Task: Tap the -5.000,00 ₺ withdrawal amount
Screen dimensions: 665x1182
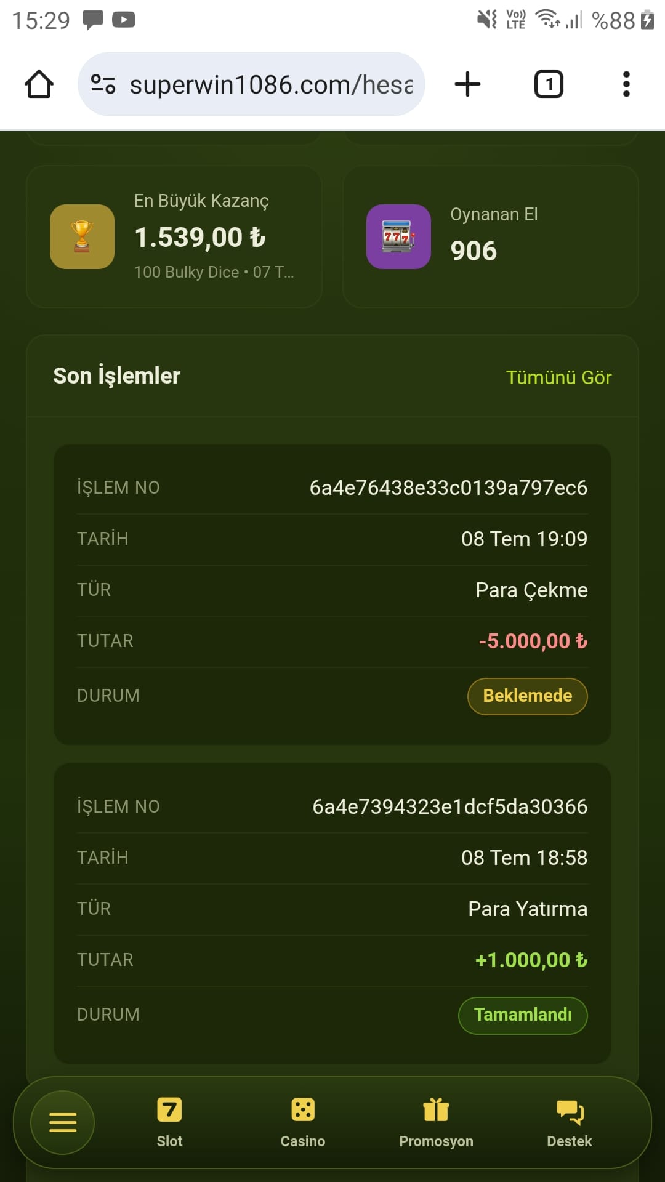Action: pos(533,641)
